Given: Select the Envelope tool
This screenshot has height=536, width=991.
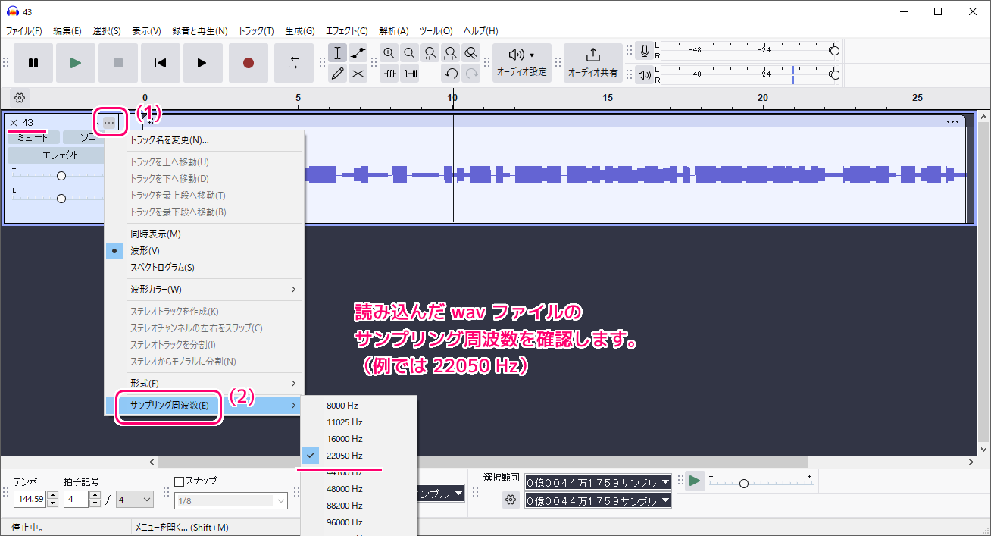Looking at the screenshot, I should point(358,53).
